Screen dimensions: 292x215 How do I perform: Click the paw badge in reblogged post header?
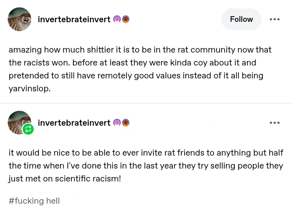(126, 122)
